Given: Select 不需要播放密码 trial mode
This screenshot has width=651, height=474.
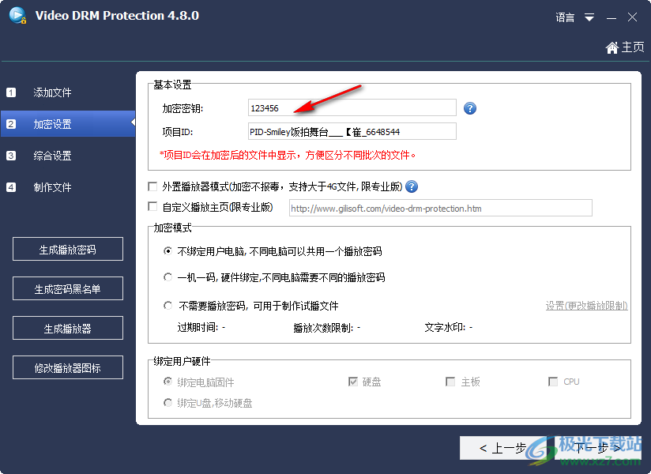Looking at the screenshot, I should (167, 306).
